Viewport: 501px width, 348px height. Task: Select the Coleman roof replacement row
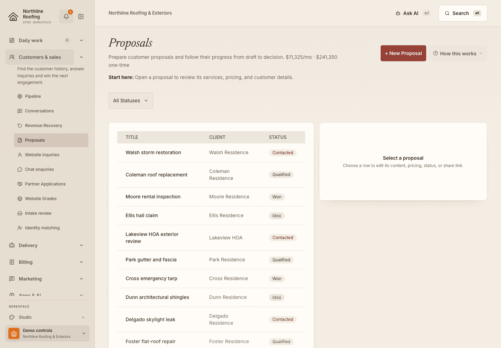[211, 175]
